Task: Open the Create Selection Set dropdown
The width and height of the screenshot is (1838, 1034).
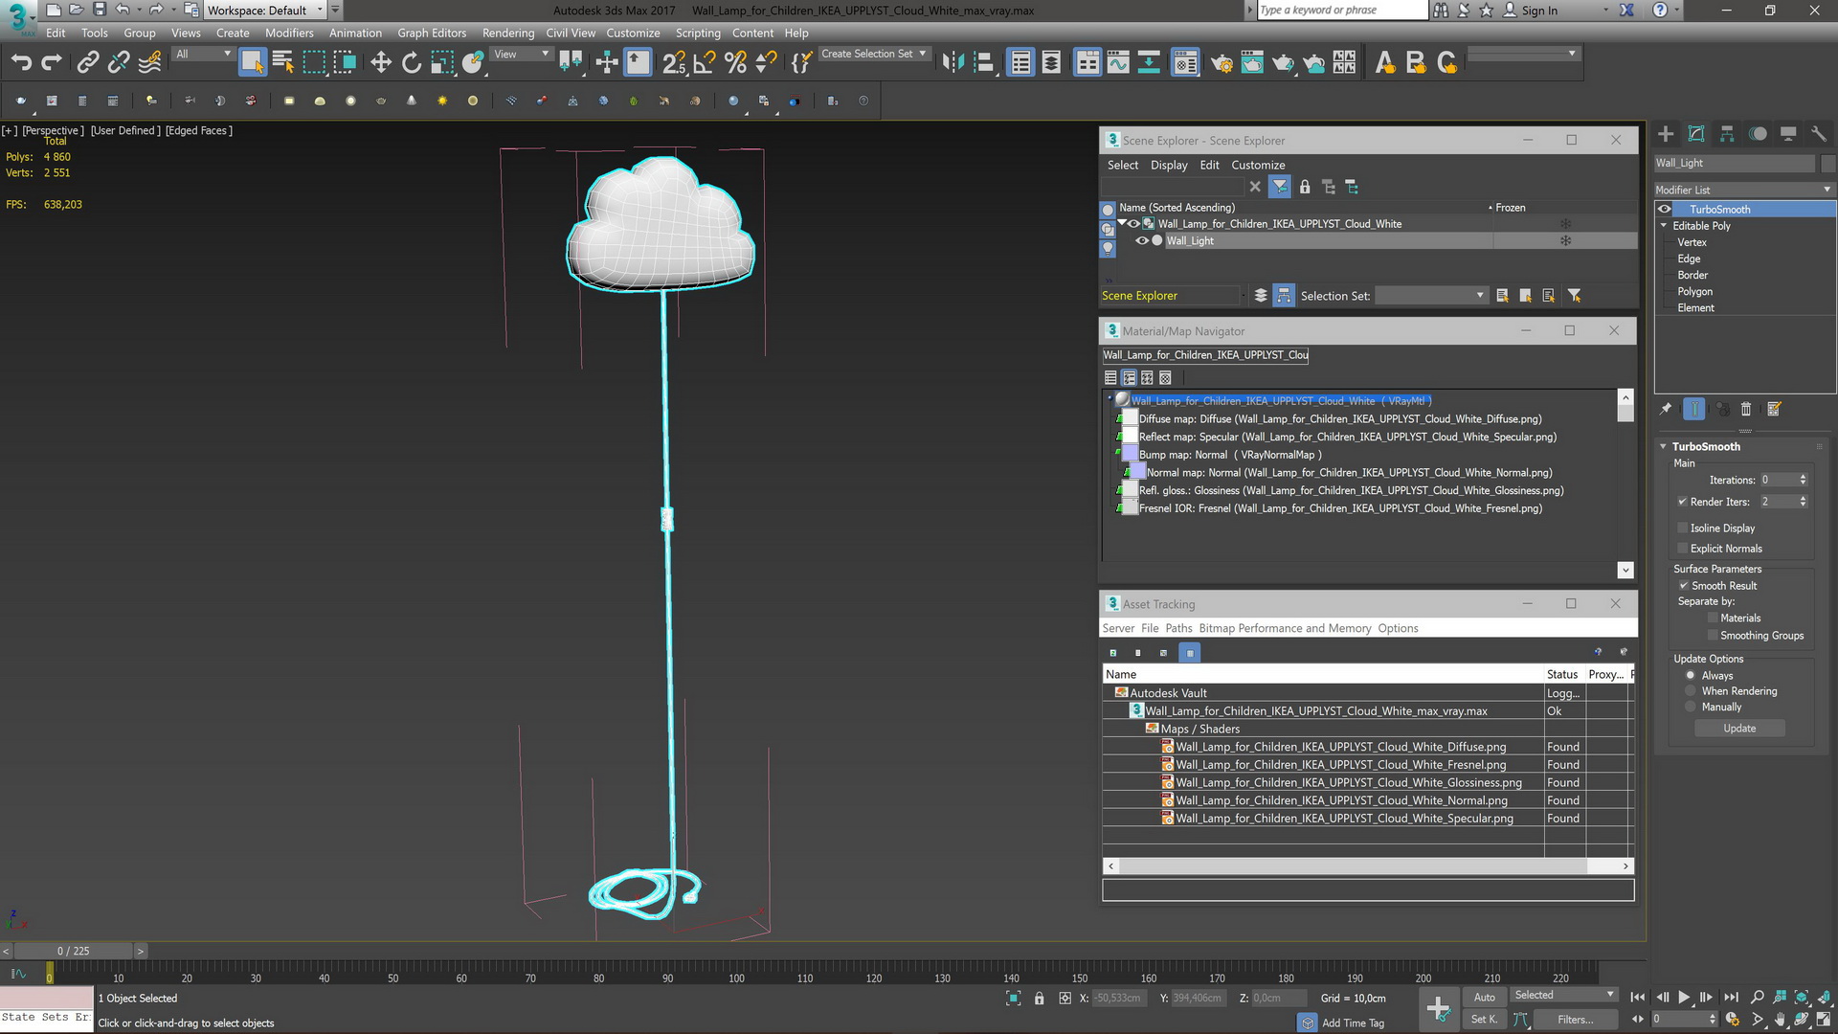Action: pos(874,55)
